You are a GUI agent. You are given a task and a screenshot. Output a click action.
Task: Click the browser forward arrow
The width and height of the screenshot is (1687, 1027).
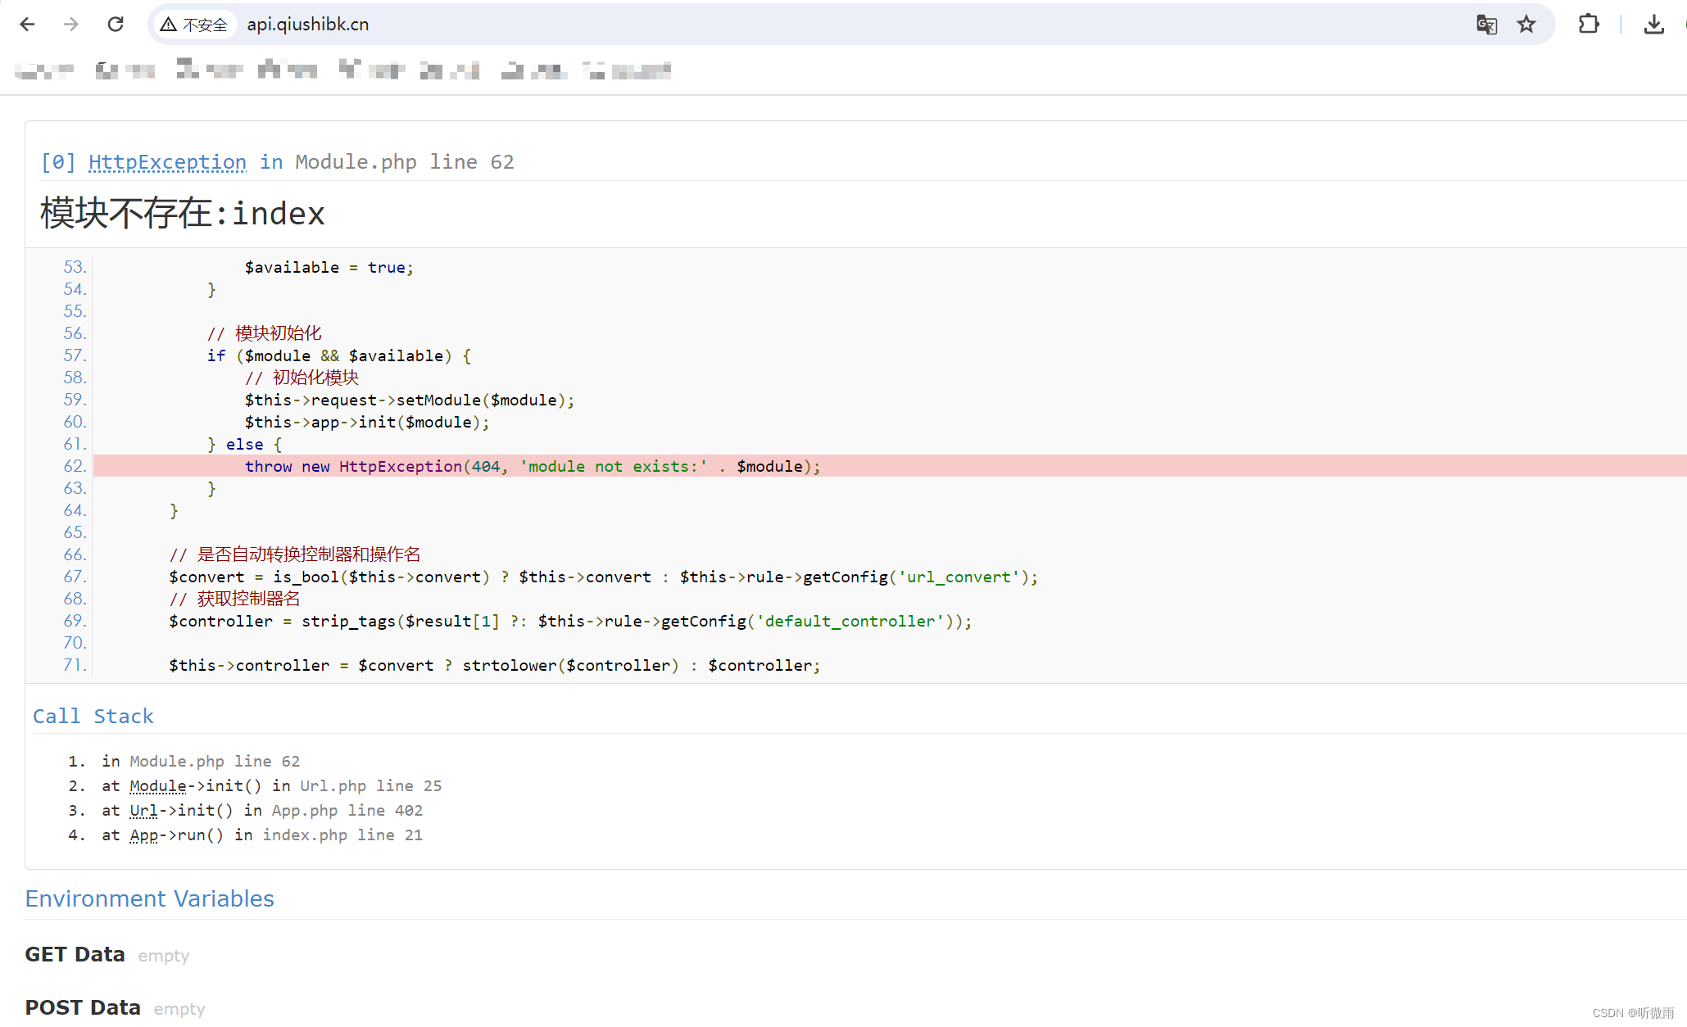tap(71, 25)
